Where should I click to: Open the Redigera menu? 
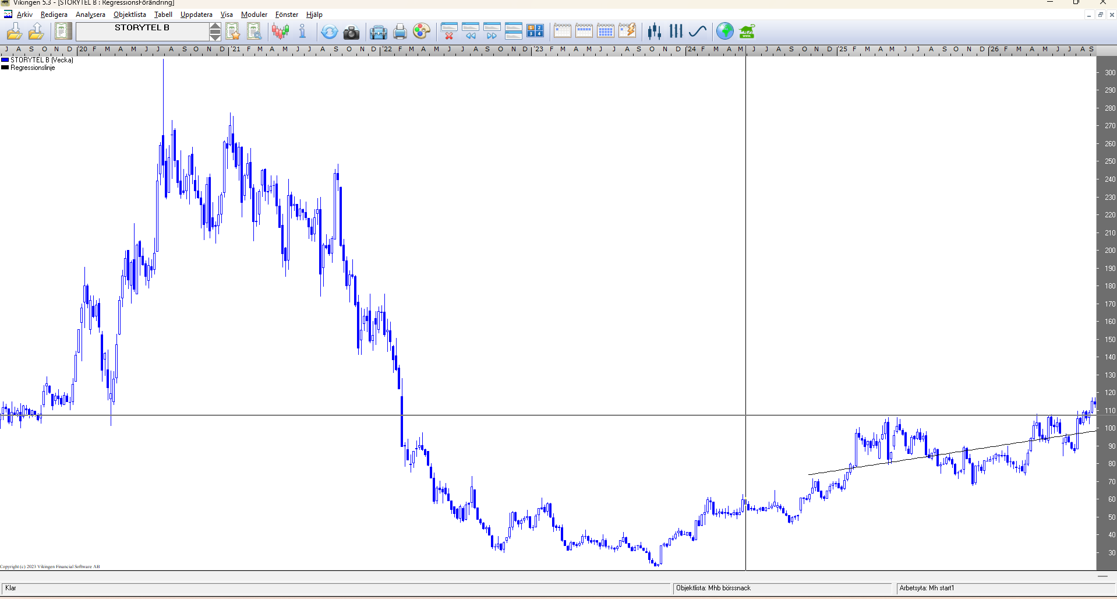coord(54,15)
